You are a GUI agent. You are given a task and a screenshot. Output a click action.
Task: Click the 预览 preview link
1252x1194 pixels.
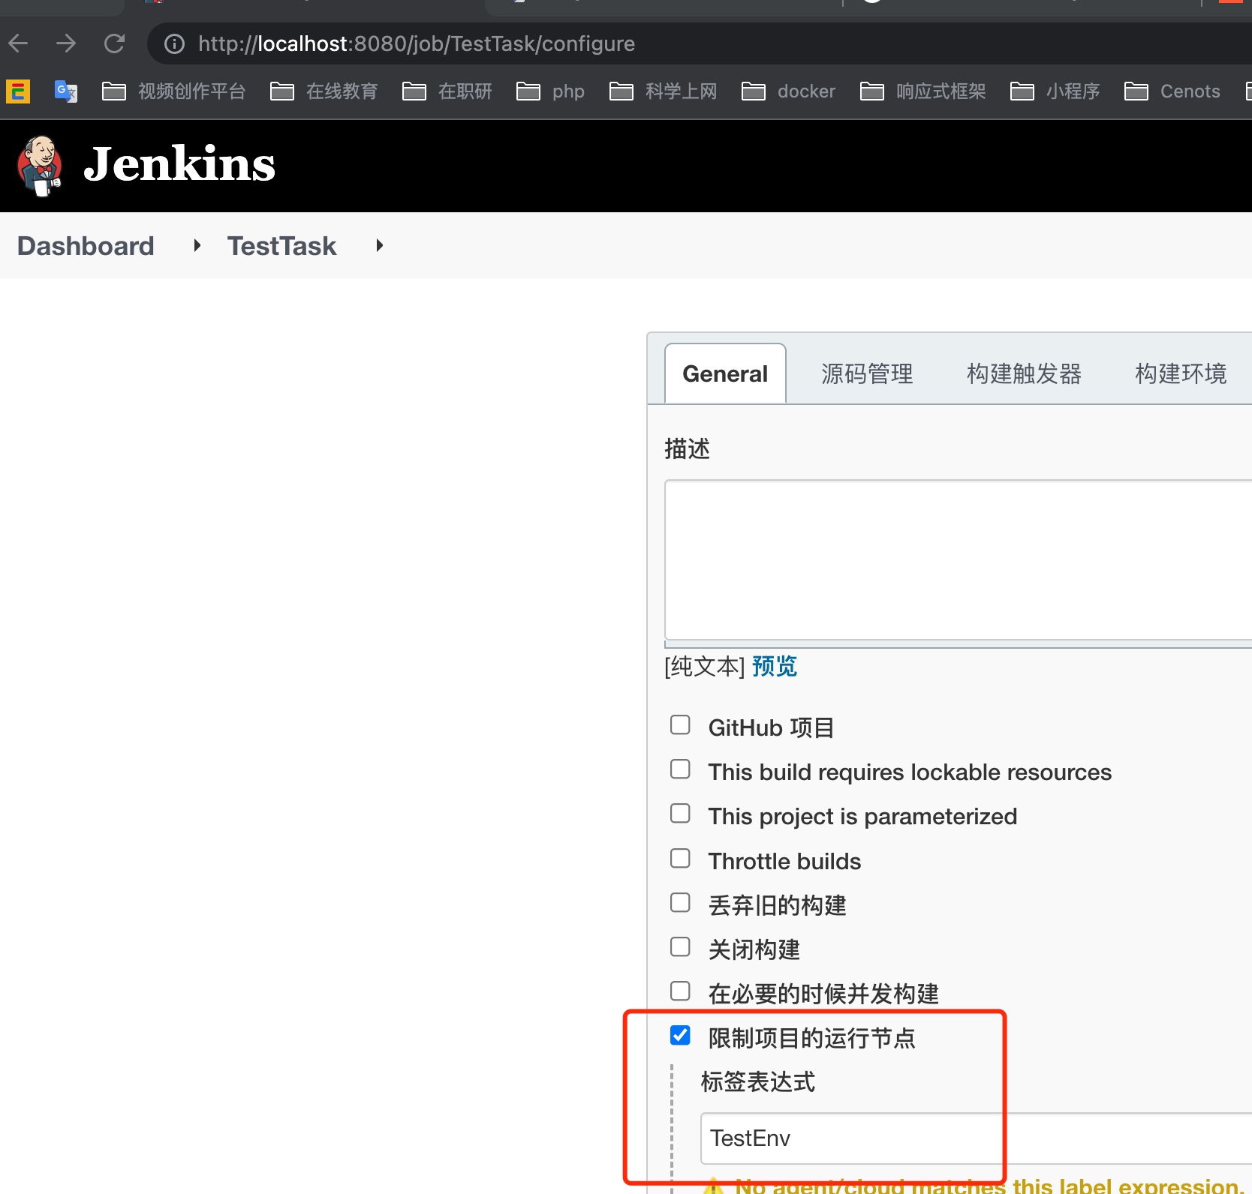coord(774,666)
